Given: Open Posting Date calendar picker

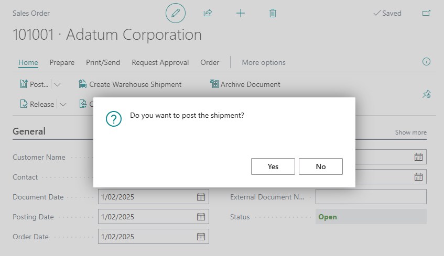Looking at the screenshot, I should pyautogui.click(x=201, y=217).
